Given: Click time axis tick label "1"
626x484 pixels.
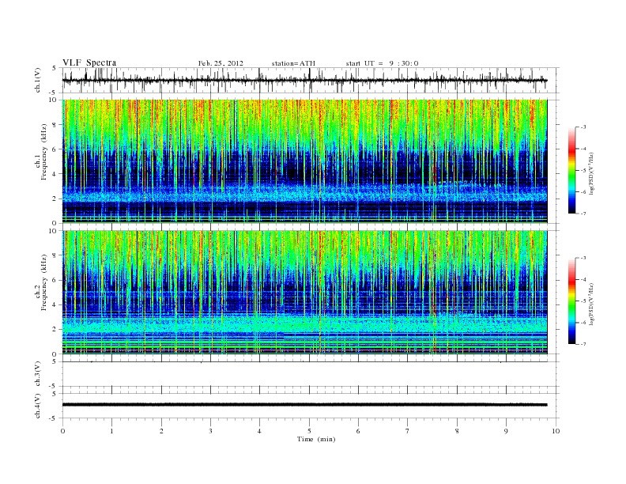Looking at the screenshot, I should 111,431.
